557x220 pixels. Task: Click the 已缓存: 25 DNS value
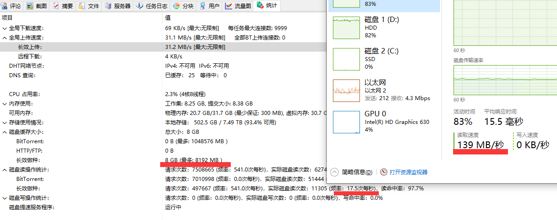point(180,75)
